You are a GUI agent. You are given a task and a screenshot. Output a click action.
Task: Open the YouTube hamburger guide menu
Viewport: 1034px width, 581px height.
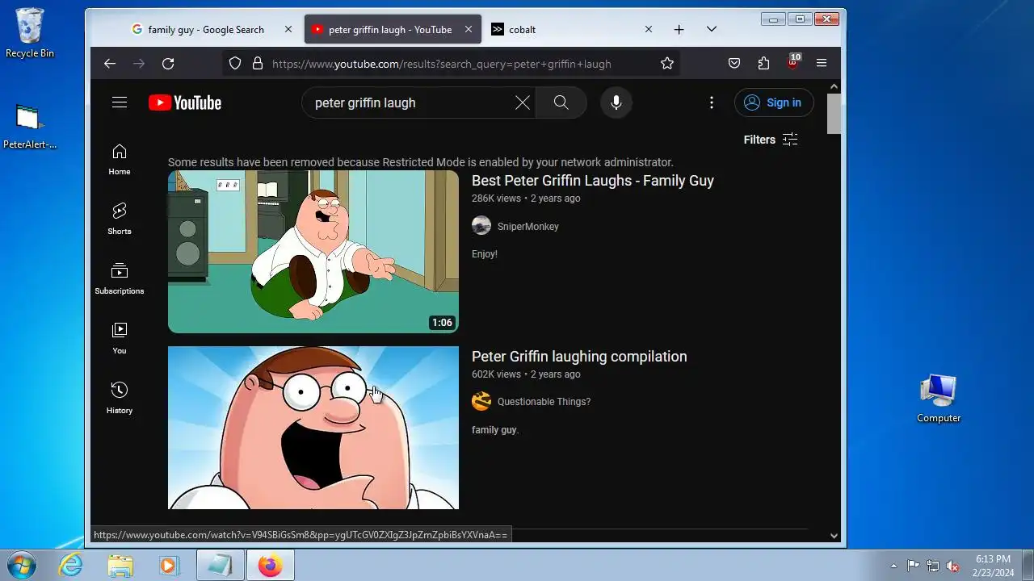click(120, 102)
